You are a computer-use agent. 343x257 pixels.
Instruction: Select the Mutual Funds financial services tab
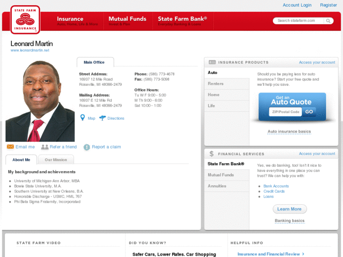227,175
